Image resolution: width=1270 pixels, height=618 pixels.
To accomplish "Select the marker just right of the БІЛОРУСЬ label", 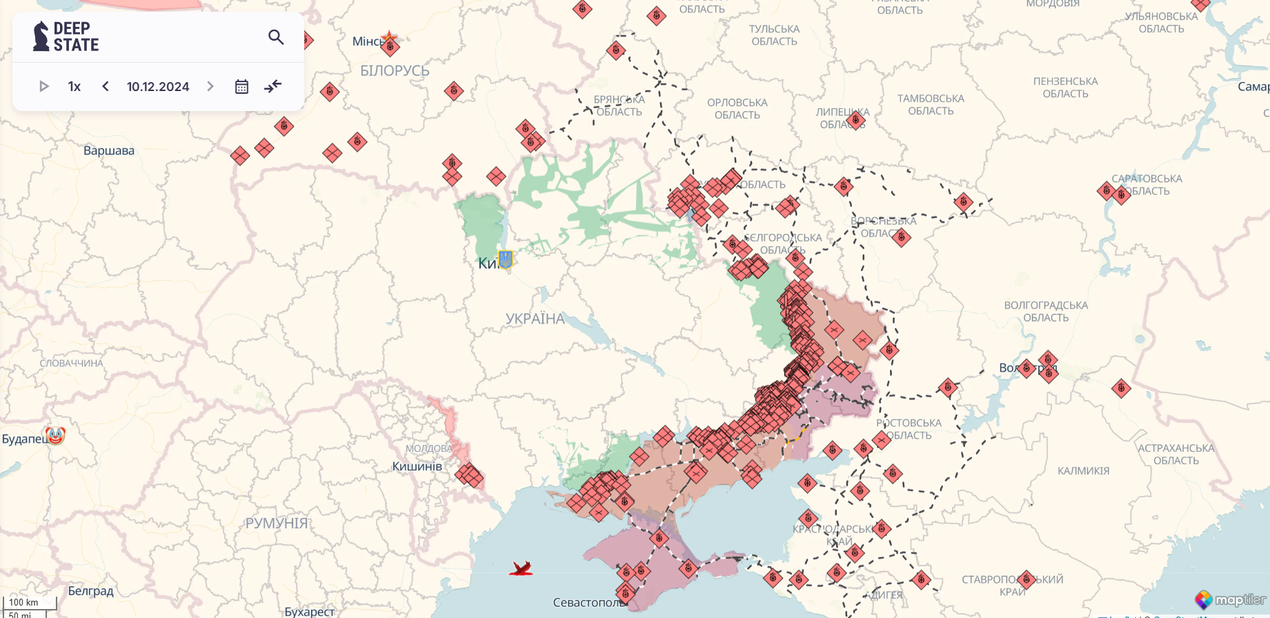I will click(x=453, y=90).
